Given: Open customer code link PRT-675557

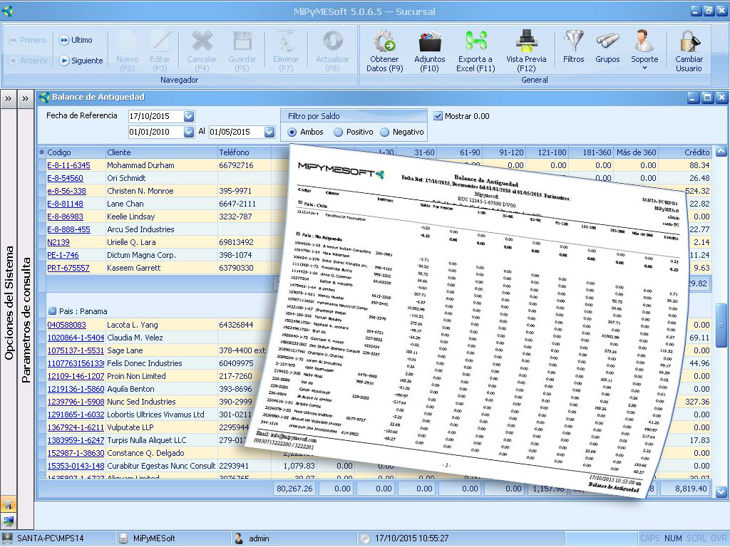Looking at the screenshot, I should [68, 268].
